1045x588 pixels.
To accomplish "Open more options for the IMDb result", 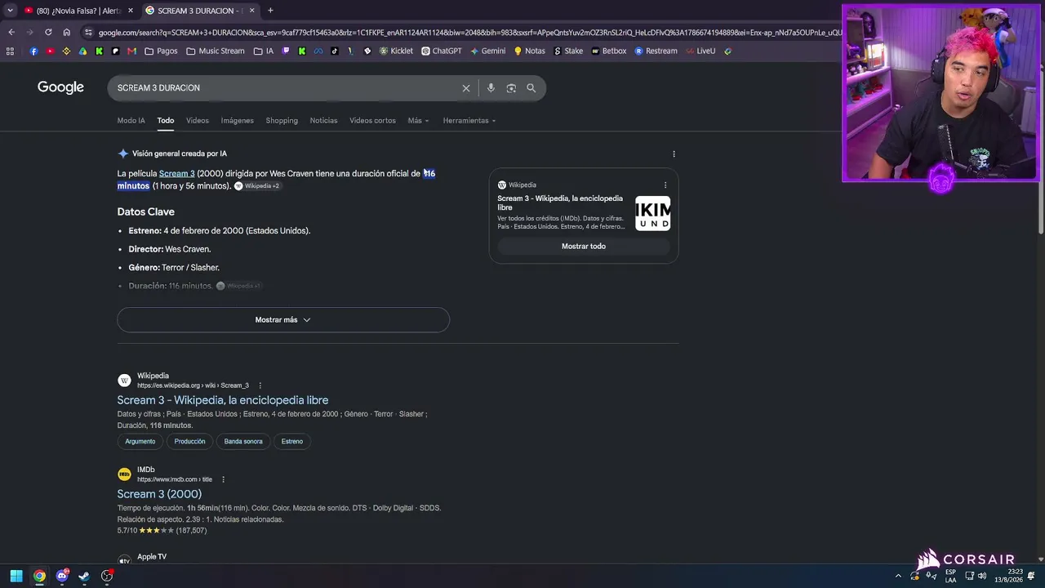I will click(223, 479).
